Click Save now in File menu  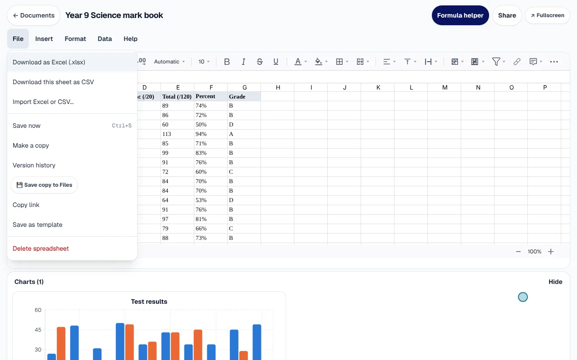[x=72, y=126]
